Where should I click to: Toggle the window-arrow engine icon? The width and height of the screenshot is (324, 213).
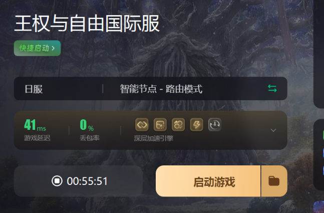coord(160,125)
